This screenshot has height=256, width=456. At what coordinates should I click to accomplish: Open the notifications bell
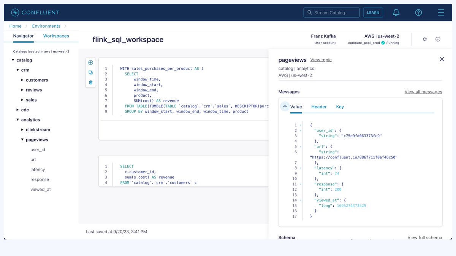[396, 13]
